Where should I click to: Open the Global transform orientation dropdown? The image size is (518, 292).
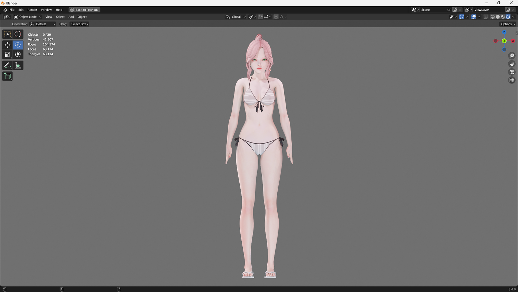click(x=236, y=17)
